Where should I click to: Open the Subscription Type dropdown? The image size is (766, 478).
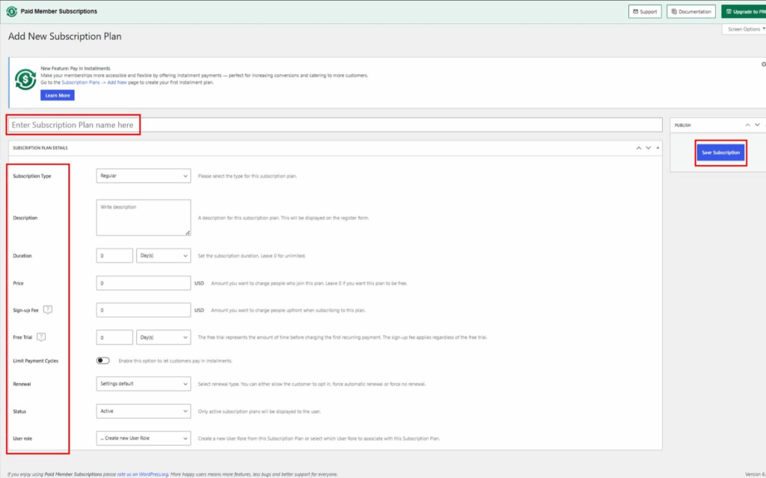[144, 176]
